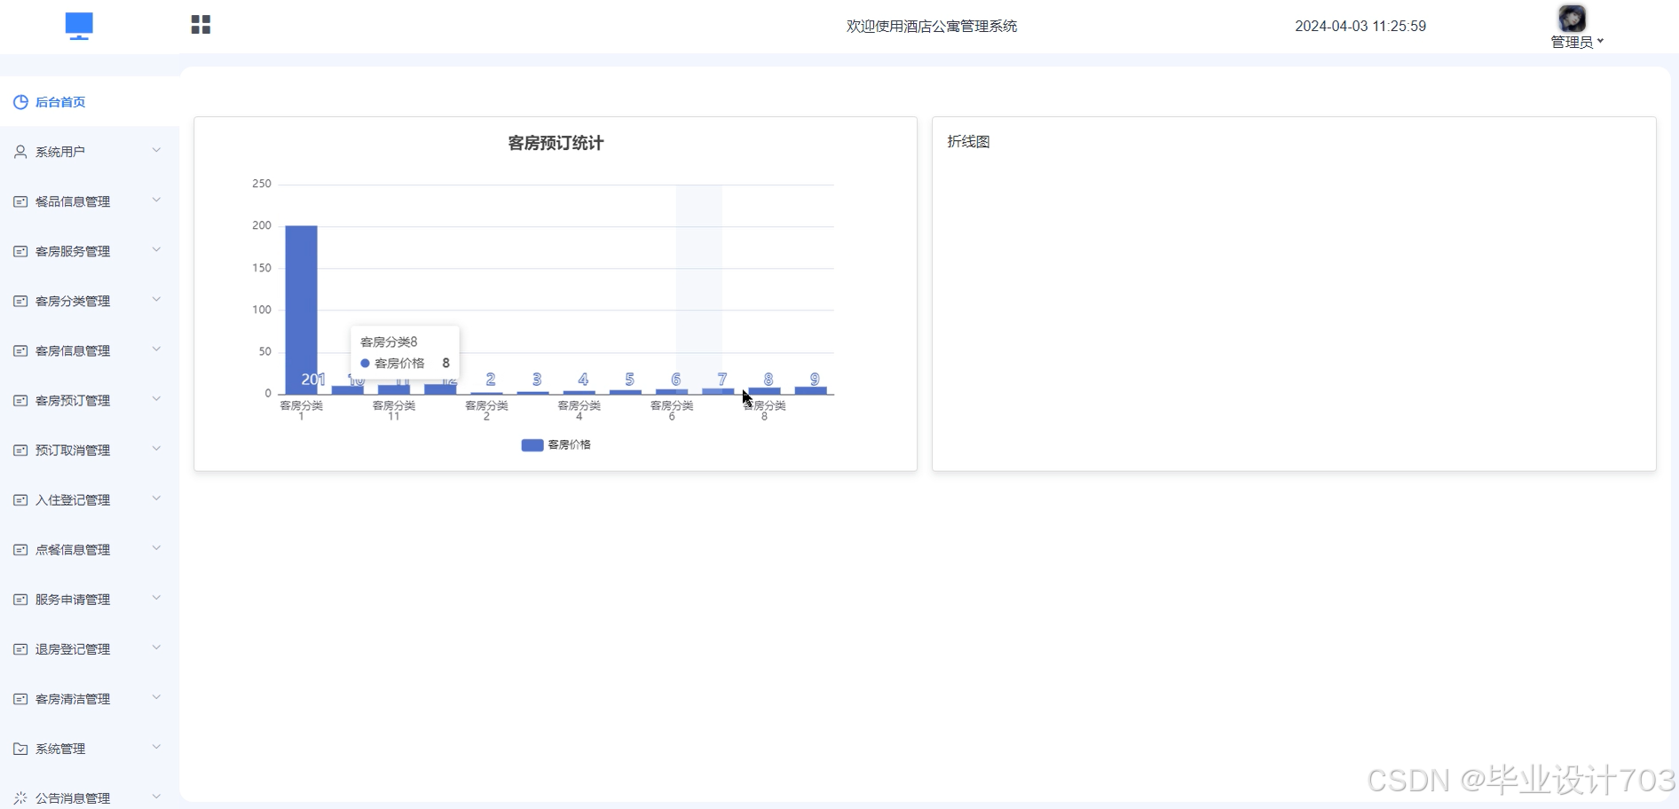Click the 客房分类管理 menu icon
Viewport: 1679px width, 809px height.
(x=20, y=301)
